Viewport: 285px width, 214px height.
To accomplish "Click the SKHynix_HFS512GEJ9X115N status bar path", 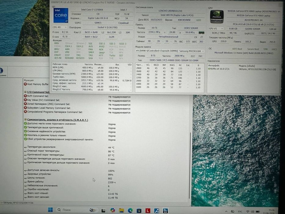I will (18, 203).
